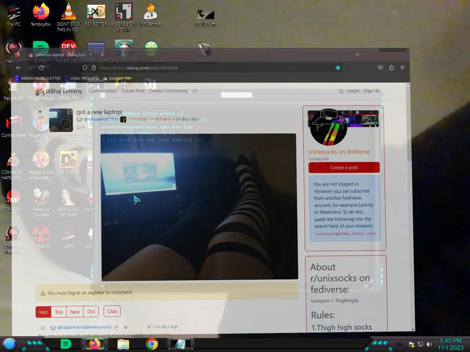Click the red 'Create a post' button

pos(344,168)
